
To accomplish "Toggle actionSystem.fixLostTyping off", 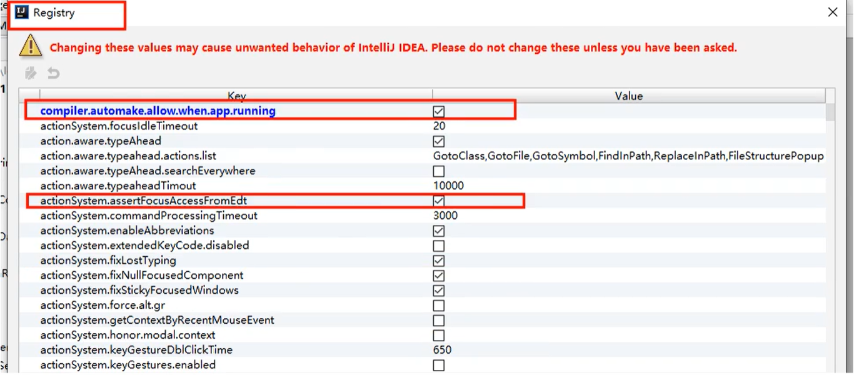I will (x=438, y=260).
